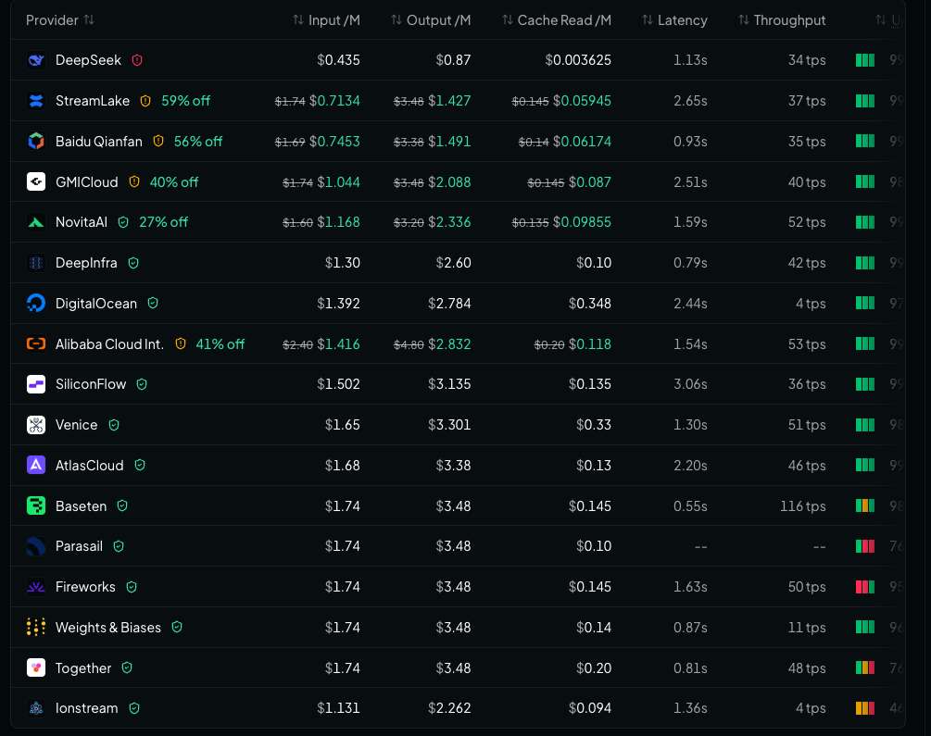The height and width of the screenshot is (736, 931).
Task: Click Alibaba Cloud's 41% off label
Action: (220, 343)
